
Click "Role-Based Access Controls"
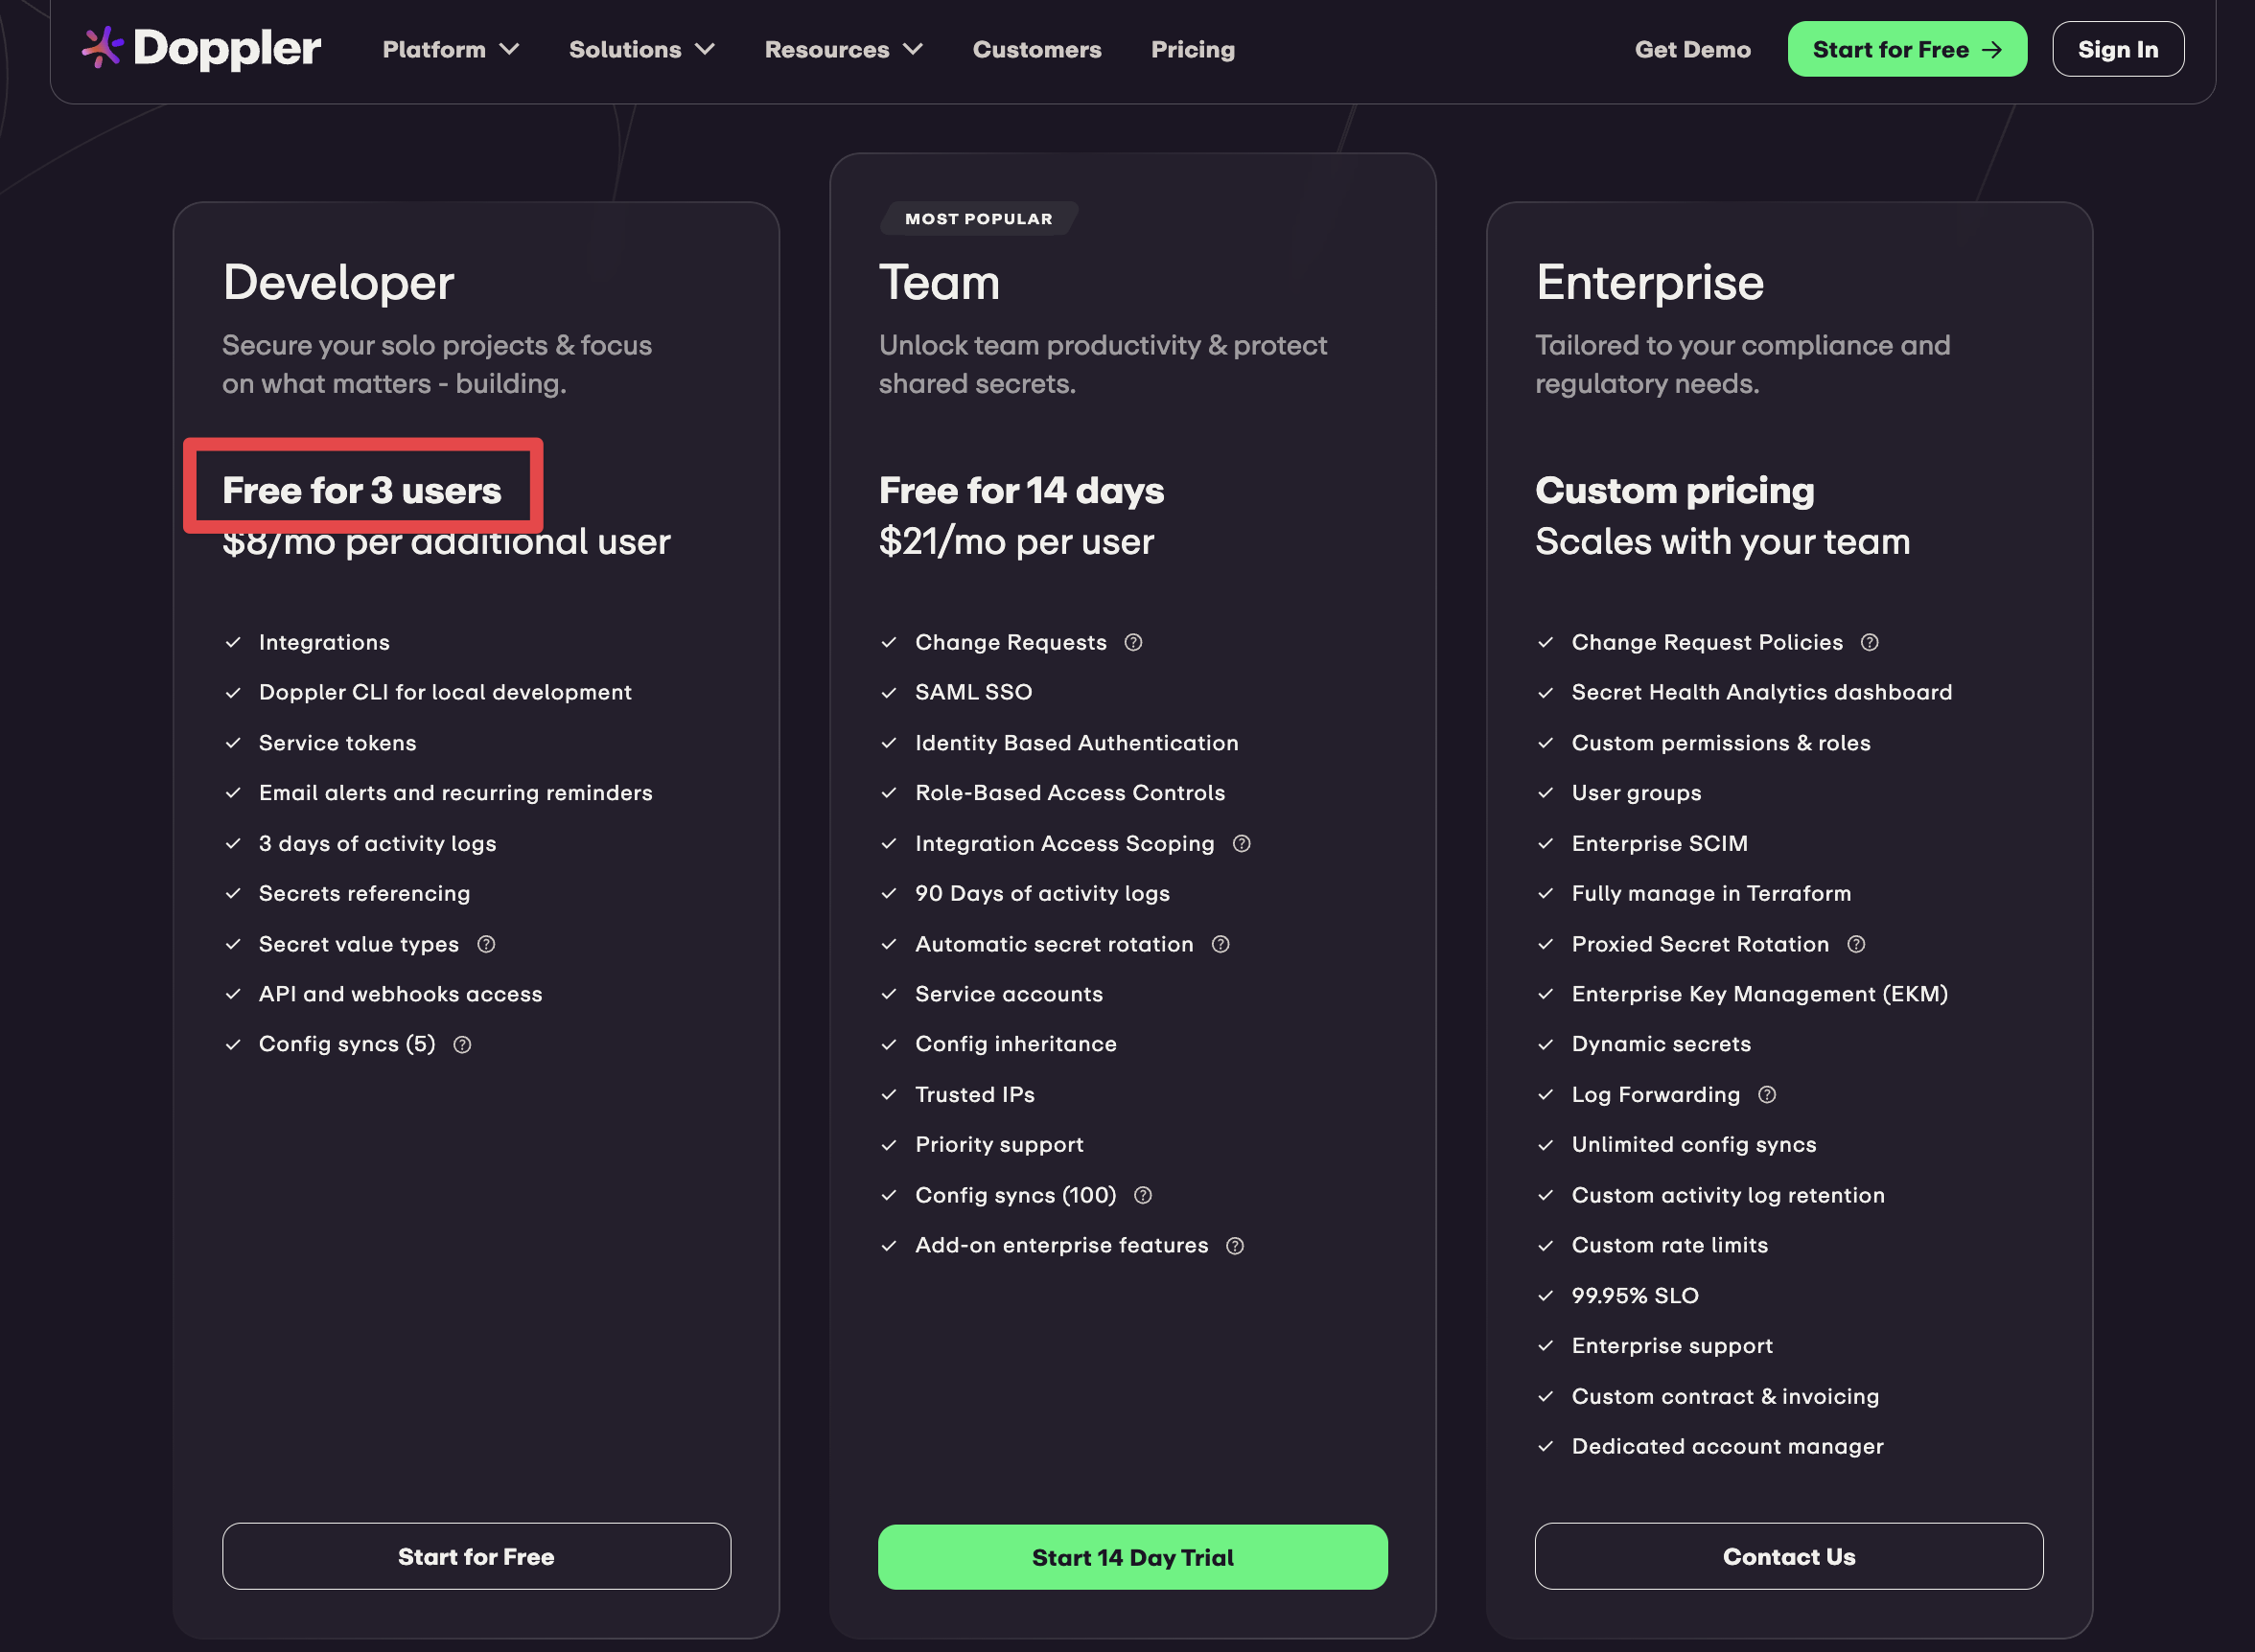click(x=1069, y=793)
